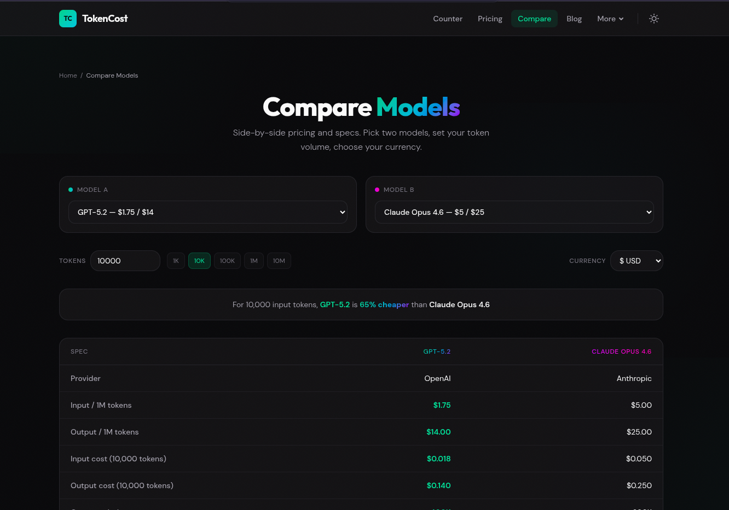Click the $0.250 output cost cell
The image size is (729, 510).
click(639, 485)
